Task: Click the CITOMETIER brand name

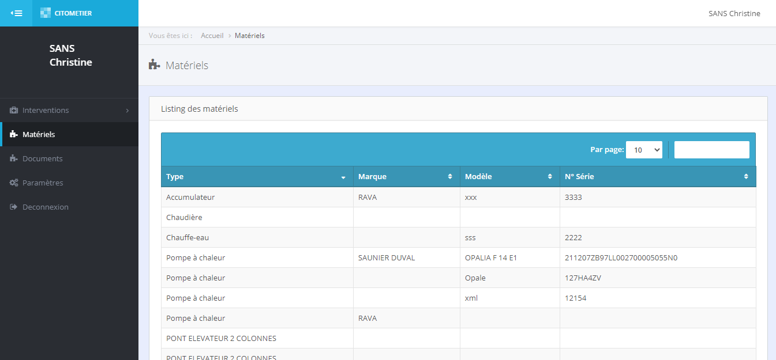Action: coord(73,13)
